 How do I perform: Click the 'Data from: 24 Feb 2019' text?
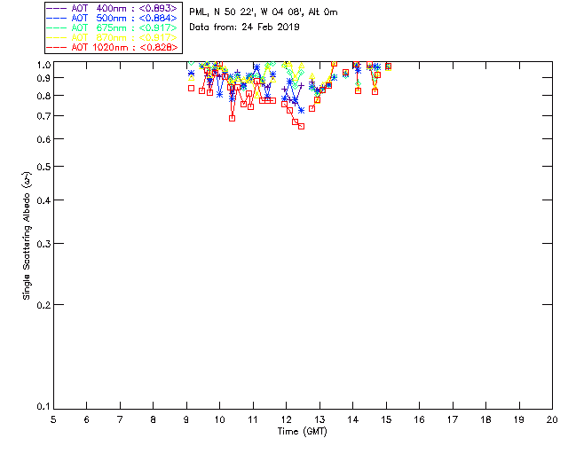(244, 27)
